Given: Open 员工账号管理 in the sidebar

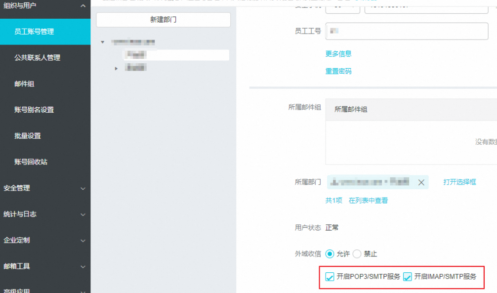Looking at the screenshot, I should coord(34,32).
